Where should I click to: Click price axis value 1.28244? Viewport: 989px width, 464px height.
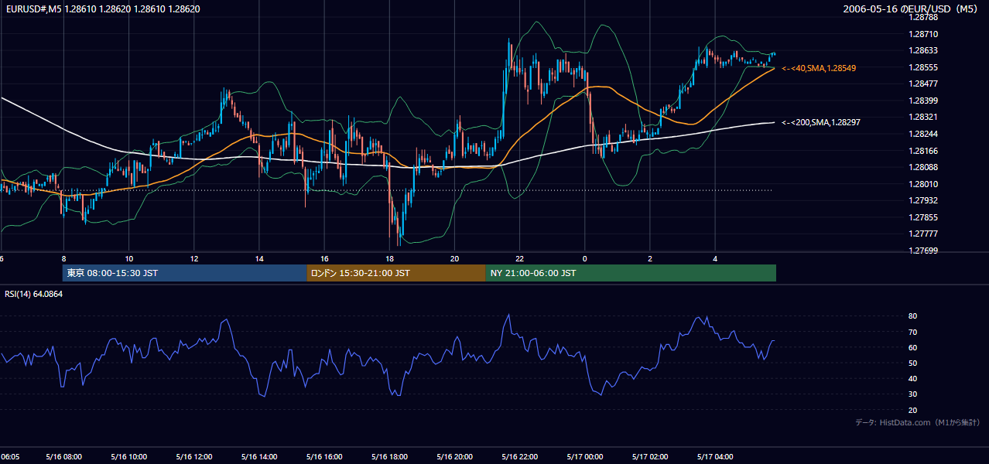(923, 134)
